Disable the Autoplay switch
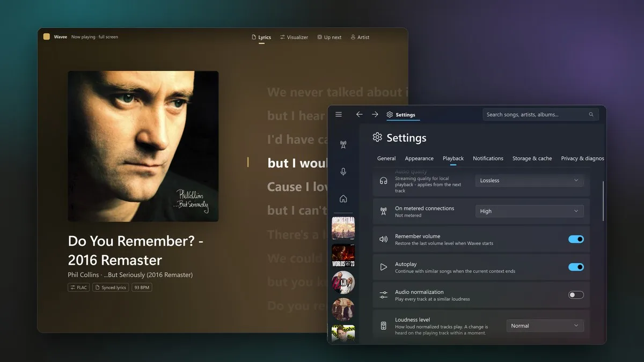The image size is (644, 362). [576, 267]
